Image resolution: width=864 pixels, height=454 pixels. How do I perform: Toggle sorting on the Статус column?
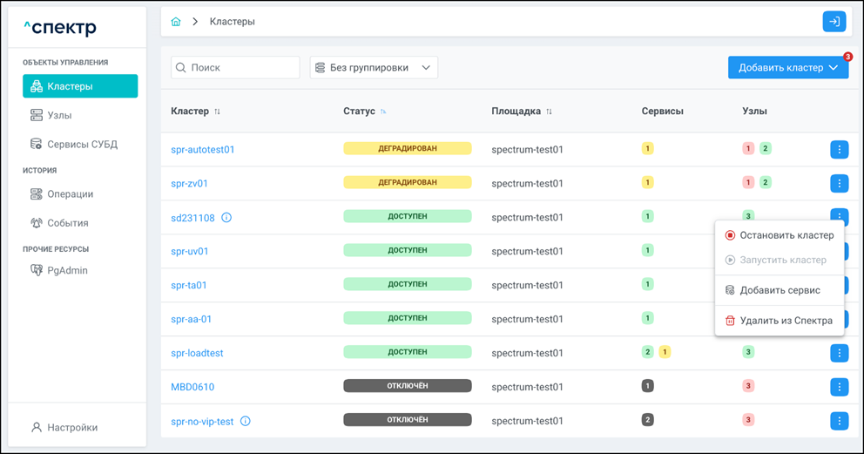pyautogui.click(x=383, y=112)
